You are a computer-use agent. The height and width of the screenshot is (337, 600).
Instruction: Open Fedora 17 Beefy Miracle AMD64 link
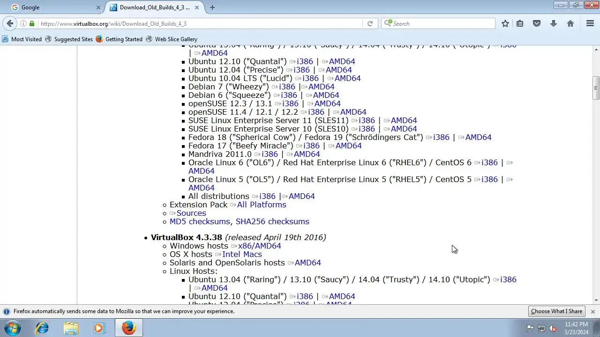point(348,146)
